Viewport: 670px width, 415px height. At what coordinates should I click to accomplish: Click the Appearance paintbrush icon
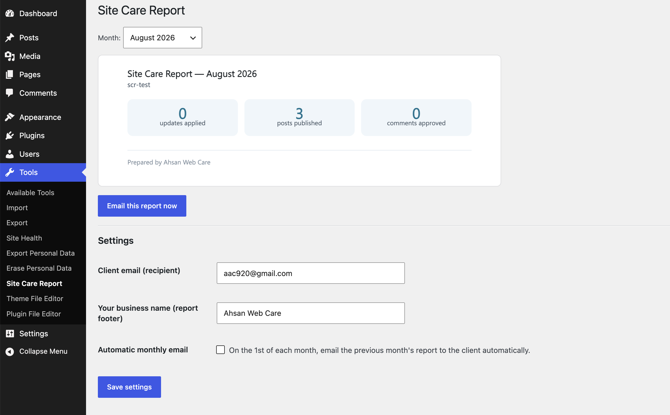click(x=10, y=117)
